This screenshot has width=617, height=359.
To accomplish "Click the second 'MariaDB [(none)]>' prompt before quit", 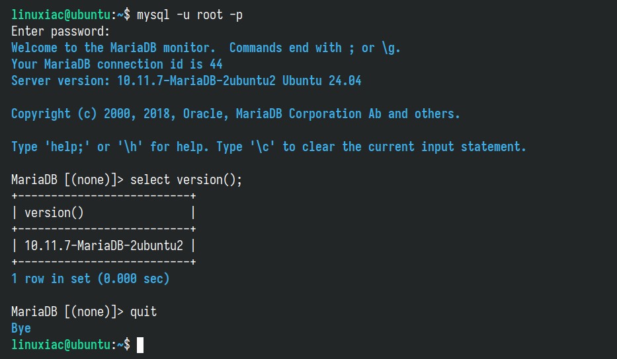I will point(67,312).
